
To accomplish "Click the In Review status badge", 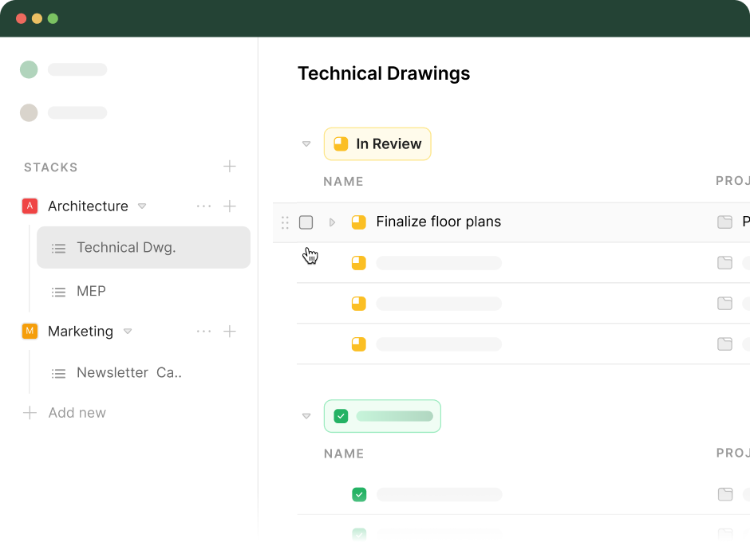I will tap(377, 143).
